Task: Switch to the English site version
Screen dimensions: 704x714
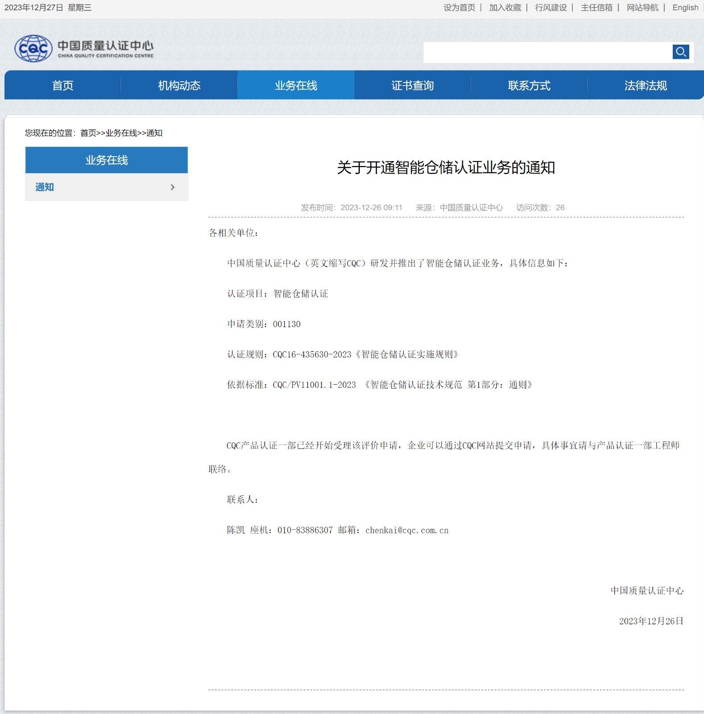Action: pyautogui.click(x=685, y=8)
